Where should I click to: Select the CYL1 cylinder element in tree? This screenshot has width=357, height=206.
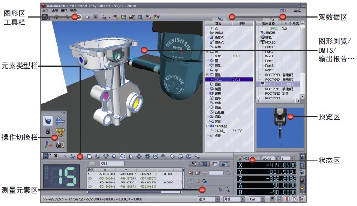tap(219, 80)
